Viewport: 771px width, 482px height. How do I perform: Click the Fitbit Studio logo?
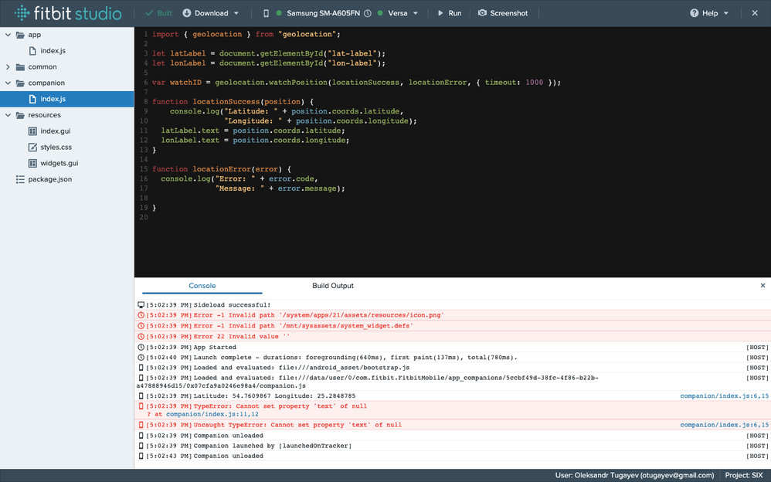(x=67, y=13)
